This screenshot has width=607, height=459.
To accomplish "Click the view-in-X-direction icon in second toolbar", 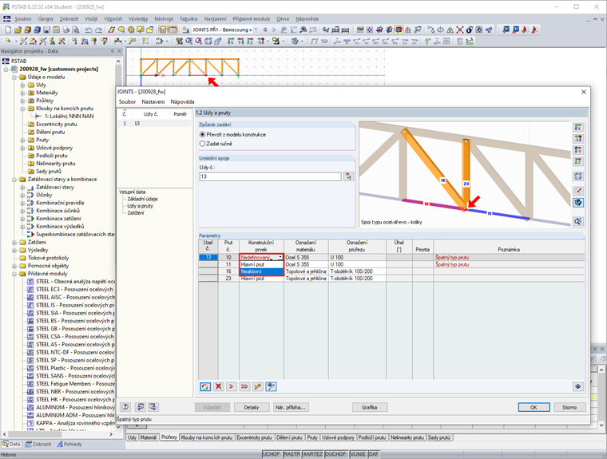I will coord(231,41).
